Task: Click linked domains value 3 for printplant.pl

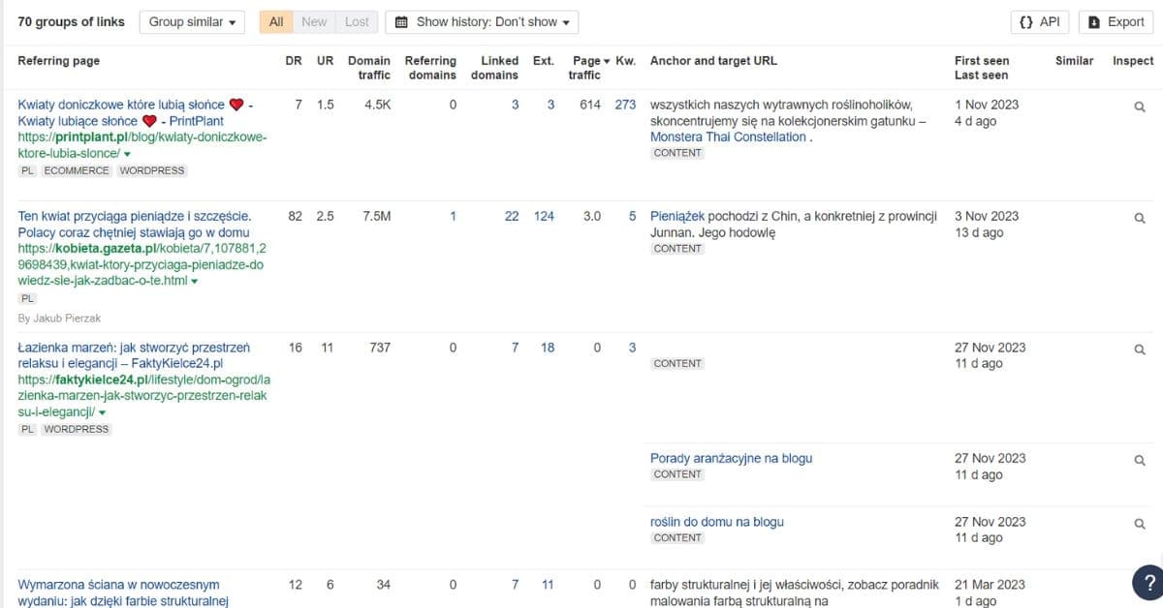Action: click(516, 105)
